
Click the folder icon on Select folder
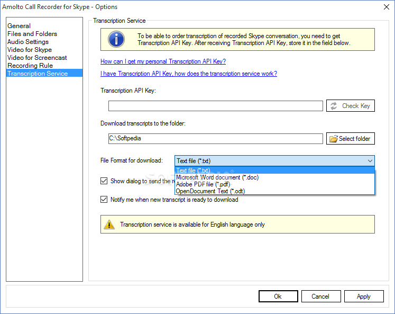[334, 139]
